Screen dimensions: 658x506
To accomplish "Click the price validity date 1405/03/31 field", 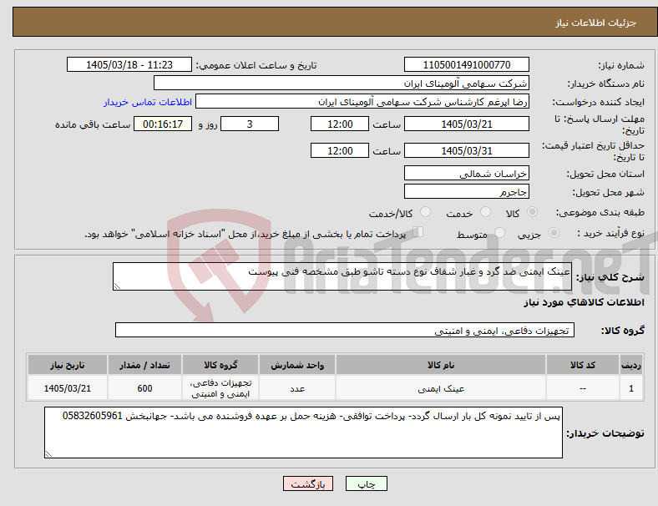I will click(x=466, y=150).
